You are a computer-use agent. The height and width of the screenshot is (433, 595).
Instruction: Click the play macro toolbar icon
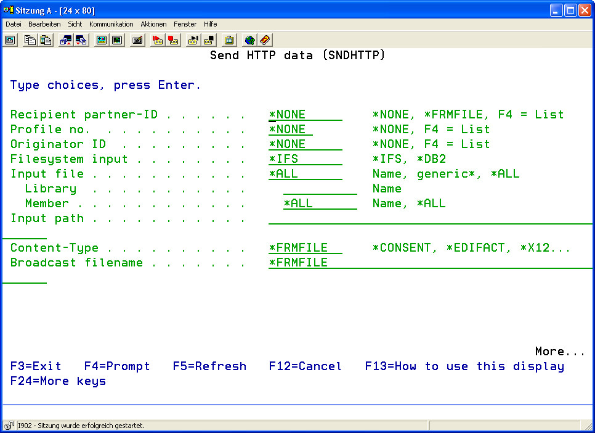tap(193, 40)
